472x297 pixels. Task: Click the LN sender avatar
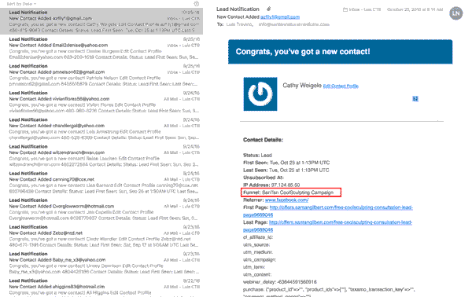pyautogui.click(x=455, y=13)
